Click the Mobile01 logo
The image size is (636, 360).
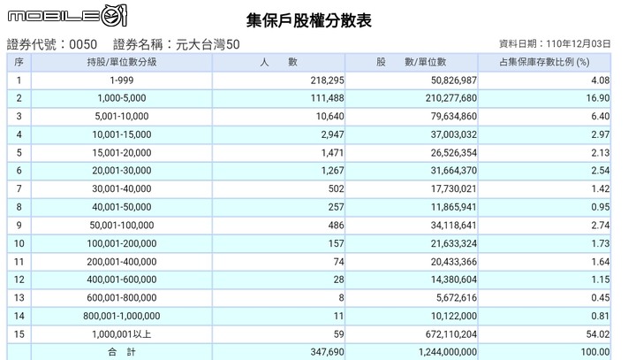(68, 16)
